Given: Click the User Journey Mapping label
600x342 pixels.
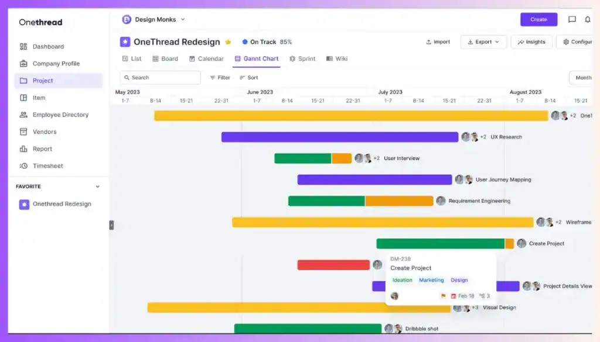Looking at the screenshot, I should tap(503, 180).
